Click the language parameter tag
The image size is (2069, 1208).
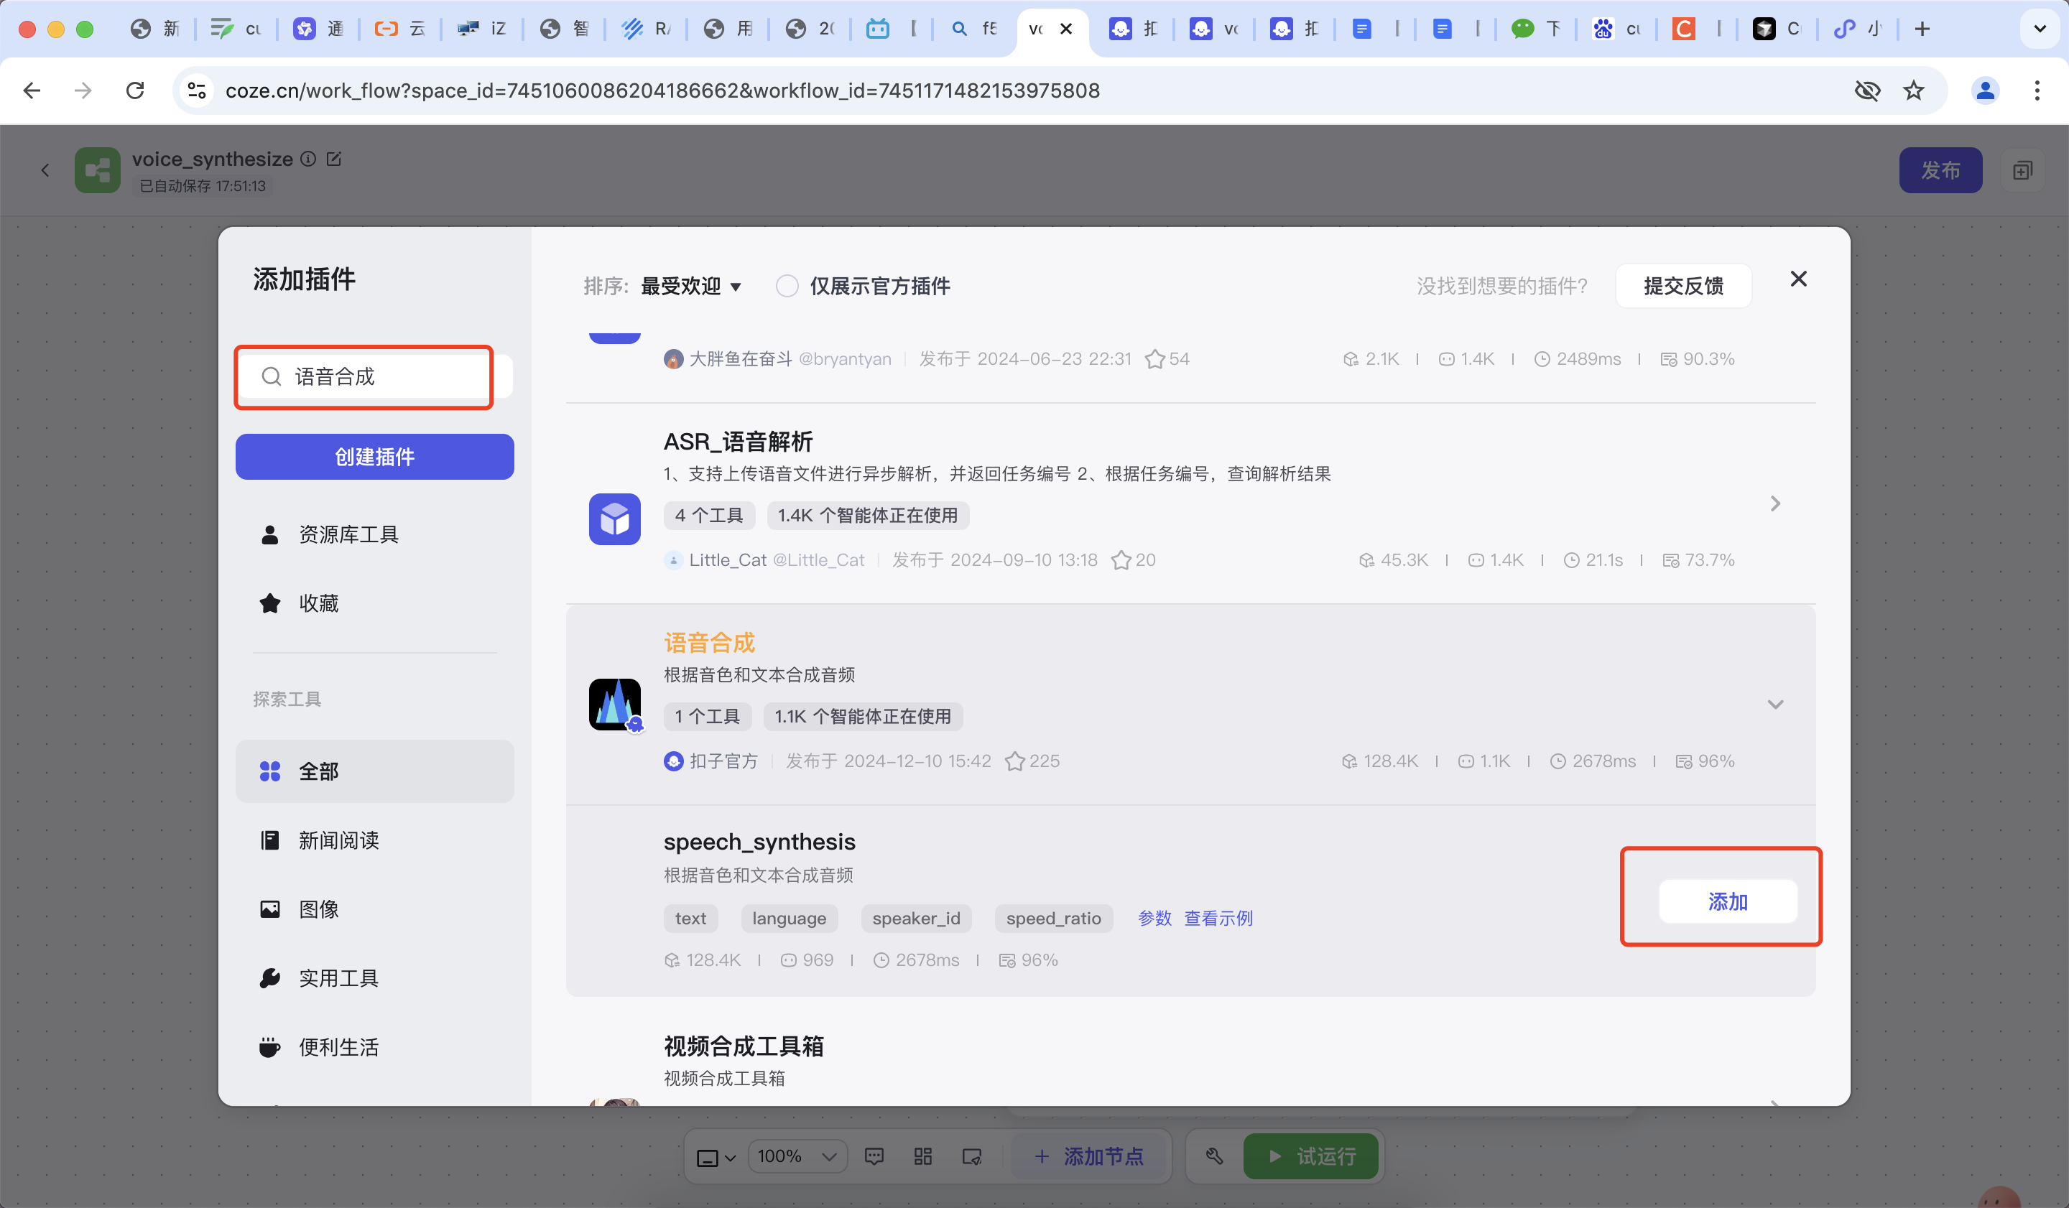point(789,919)
